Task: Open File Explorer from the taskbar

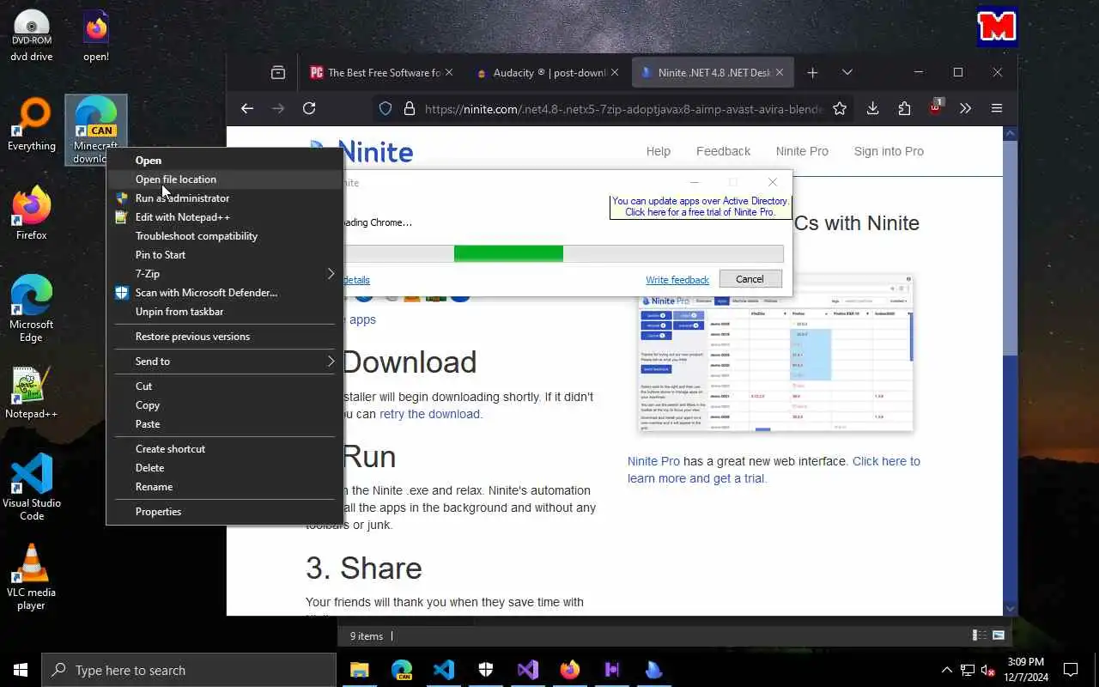Action: (360, 670)
